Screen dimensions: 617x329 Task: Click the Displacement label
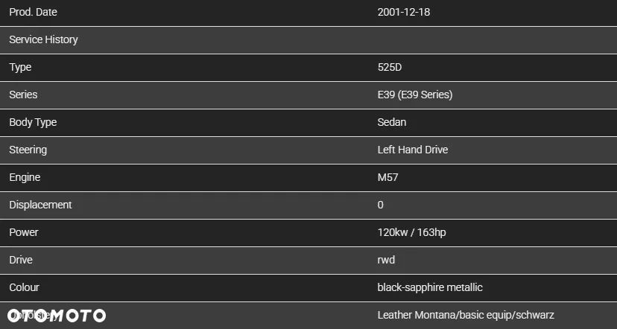pyautogui.click(x=40, y=205)
